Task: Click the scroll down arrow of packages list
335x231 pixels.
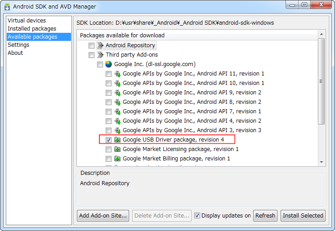Action: point(322,162)
